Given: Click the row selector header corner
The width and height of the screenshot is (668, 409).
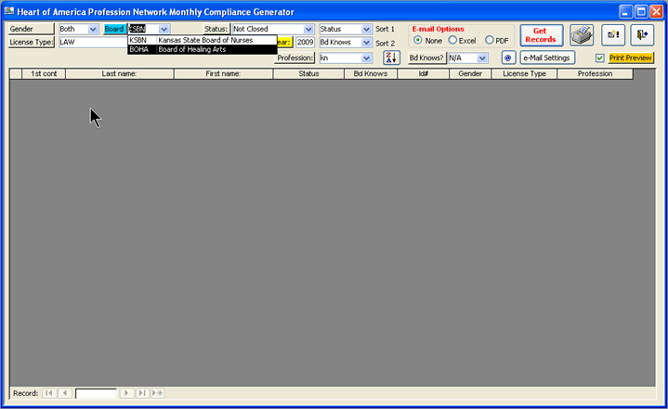Looking at the screenshot, I should [16, 73].
